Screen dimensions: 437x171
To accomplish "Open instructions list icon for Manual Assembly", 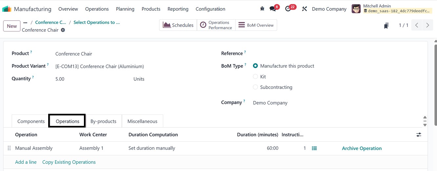I will (x=314, y=148).
